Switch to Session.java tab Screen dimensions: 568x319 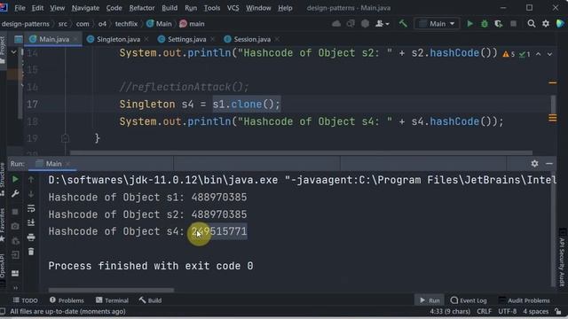click(252, 39)
